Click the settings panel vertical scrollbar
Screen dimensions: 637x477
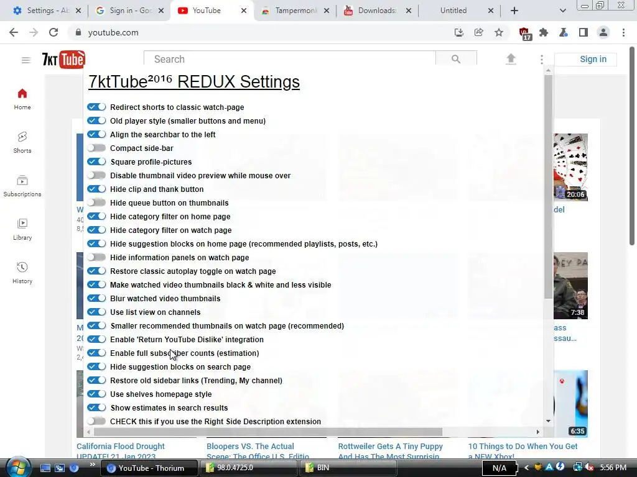pyautogui.click(x=548, y=186)
